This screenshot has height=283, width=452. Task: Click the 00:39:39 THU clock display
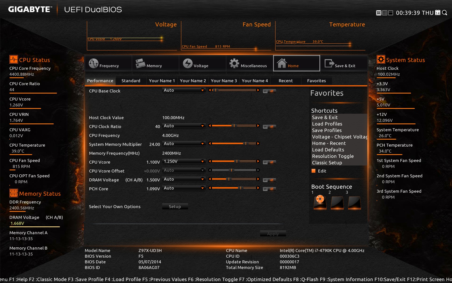[x=415, y=13]
